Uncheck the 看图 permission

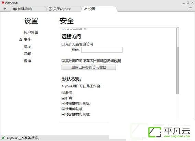coord(63,93)
